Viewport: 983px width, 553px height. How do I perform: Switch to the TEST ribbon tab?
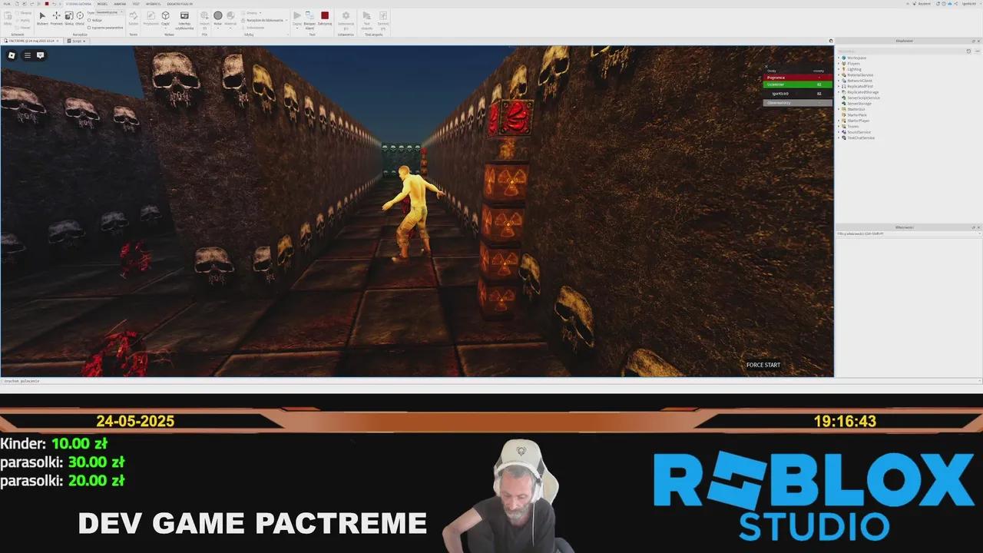136,4
